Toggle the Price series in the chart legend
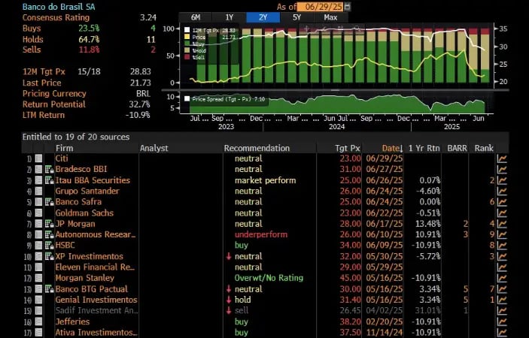Screen dimensions: 529x338 (187, 37)
